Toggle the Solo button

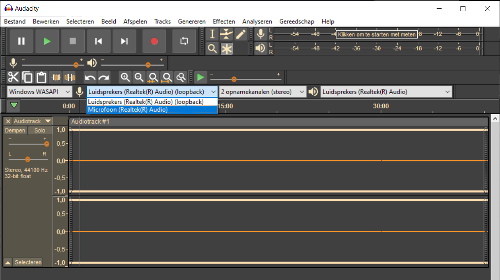(x=40, y=131)
